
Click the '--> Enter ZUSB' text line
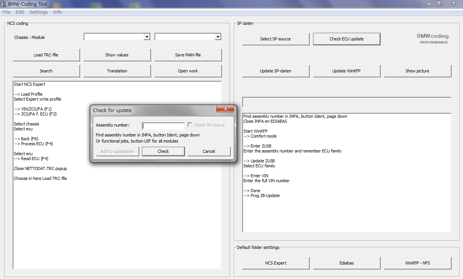[x=257, y=146]
